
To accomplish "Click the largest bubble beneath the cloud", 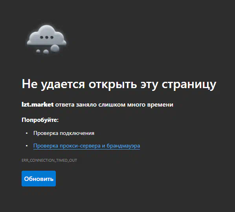I will tap(55, 48).
